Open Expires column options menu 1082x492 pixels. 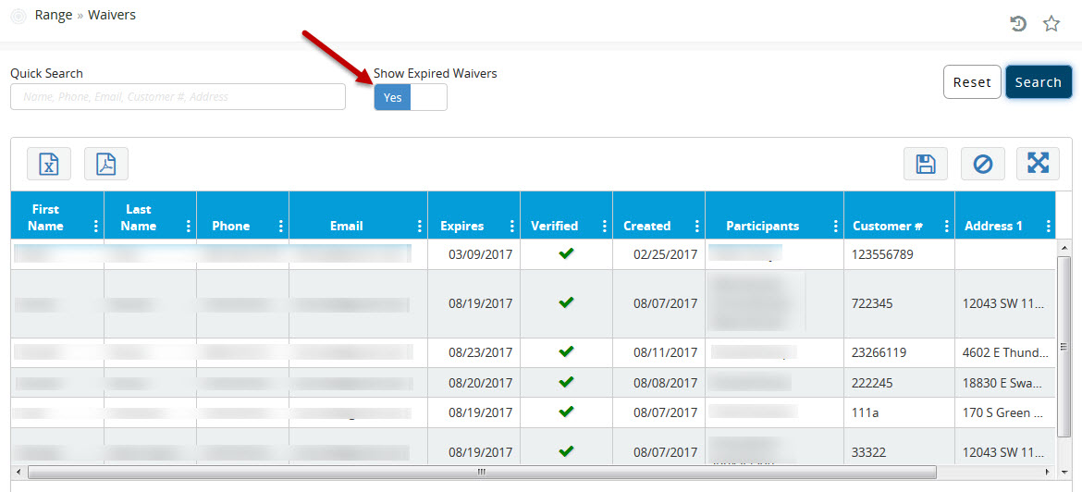click(x=512, y=227)
